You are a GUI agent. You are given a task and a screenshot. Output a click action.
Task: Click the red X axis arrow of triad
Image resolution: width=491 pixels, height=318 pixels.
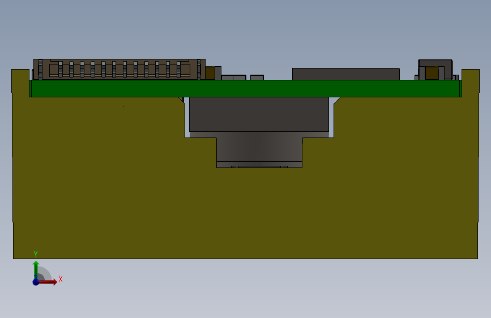click(48, 282)
